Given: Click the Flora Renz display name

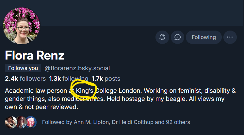Looking at the screenshot, I should click(35, 56).
